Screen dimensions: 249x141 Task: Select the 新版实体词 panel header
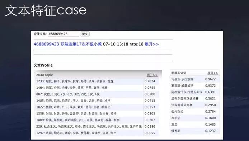pos(195,73)
